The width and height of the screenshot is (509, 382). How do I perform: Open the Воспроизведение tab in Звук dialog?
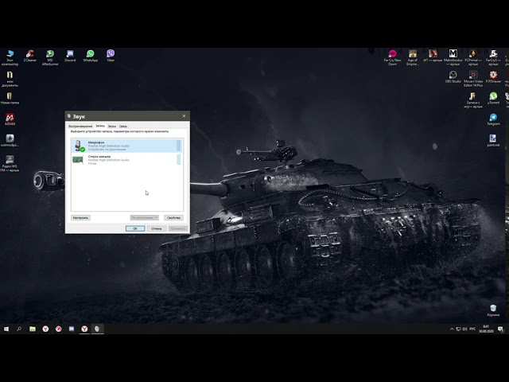click(x=80, y=126)
